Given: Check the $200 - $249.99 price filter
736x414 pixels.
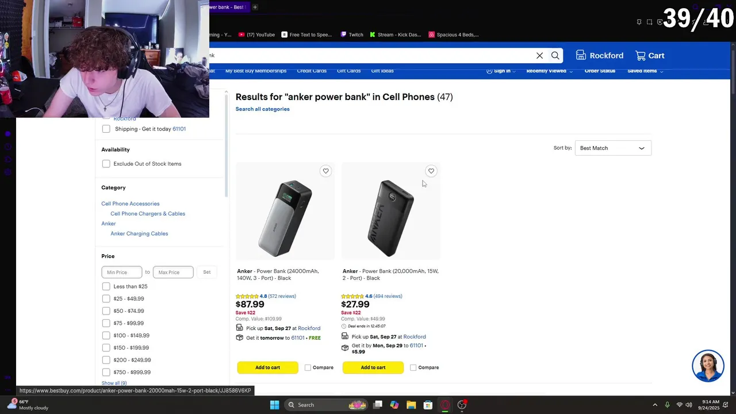Looking at the screenshot, I should coord(106,360).
